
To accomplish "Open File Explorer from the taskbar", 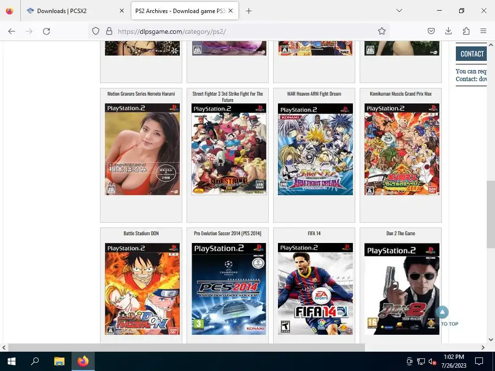I will [59, 361].
